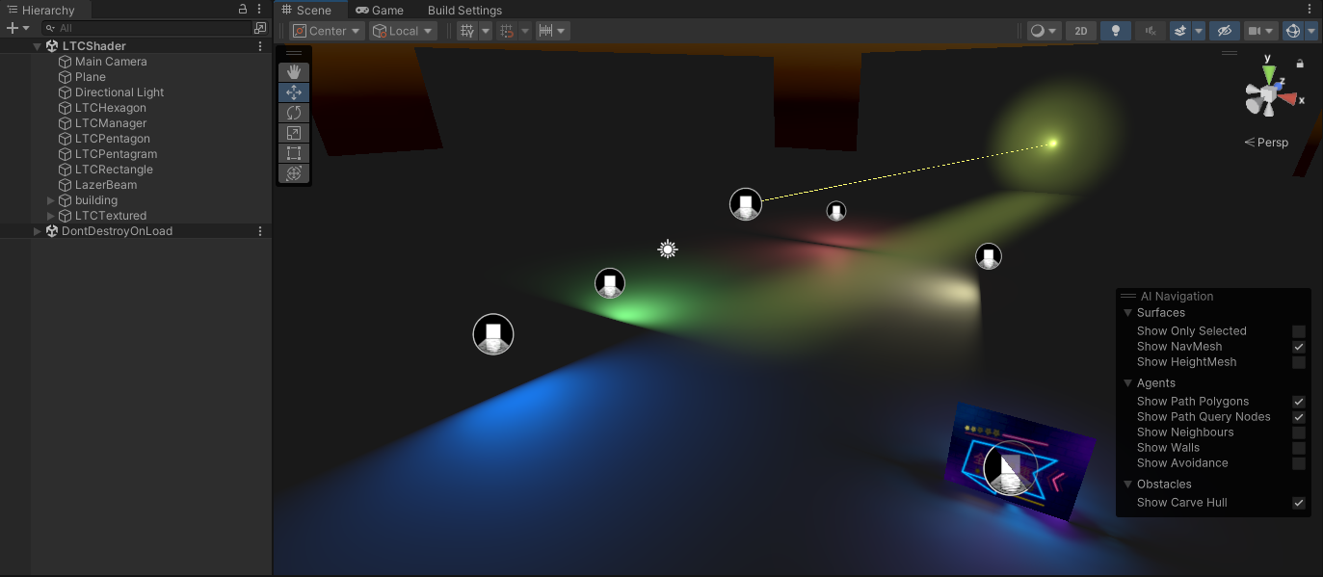
Task: Select the combined Transform tool
Action: 294,173
